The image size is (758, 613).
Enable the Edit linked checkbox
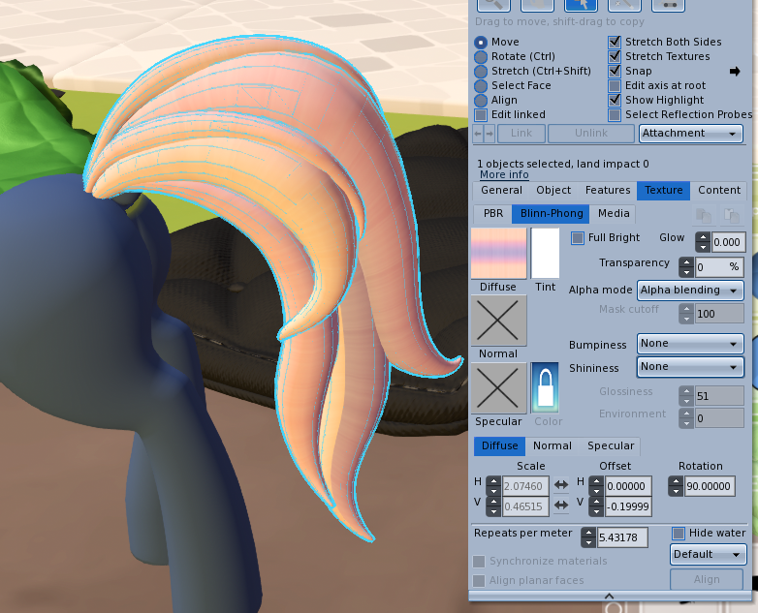coord(481,115)
